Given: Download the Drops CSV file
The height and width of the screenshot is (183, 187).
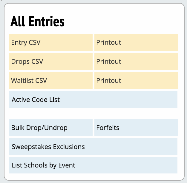Looking at the screenshot, I should (x=51, y=61).
